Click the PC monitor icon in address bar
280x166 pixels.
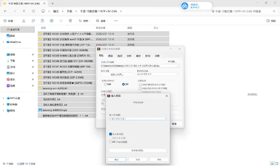(x=43, y=11)
